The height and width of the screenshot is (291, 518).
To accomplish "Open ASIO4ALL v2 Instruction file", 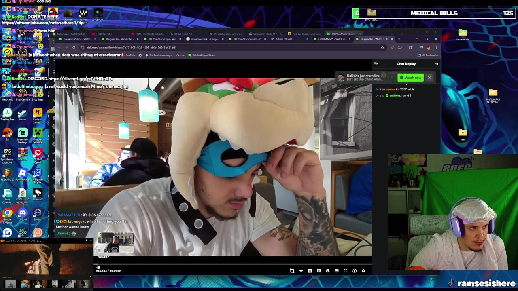I will [22, 196].
